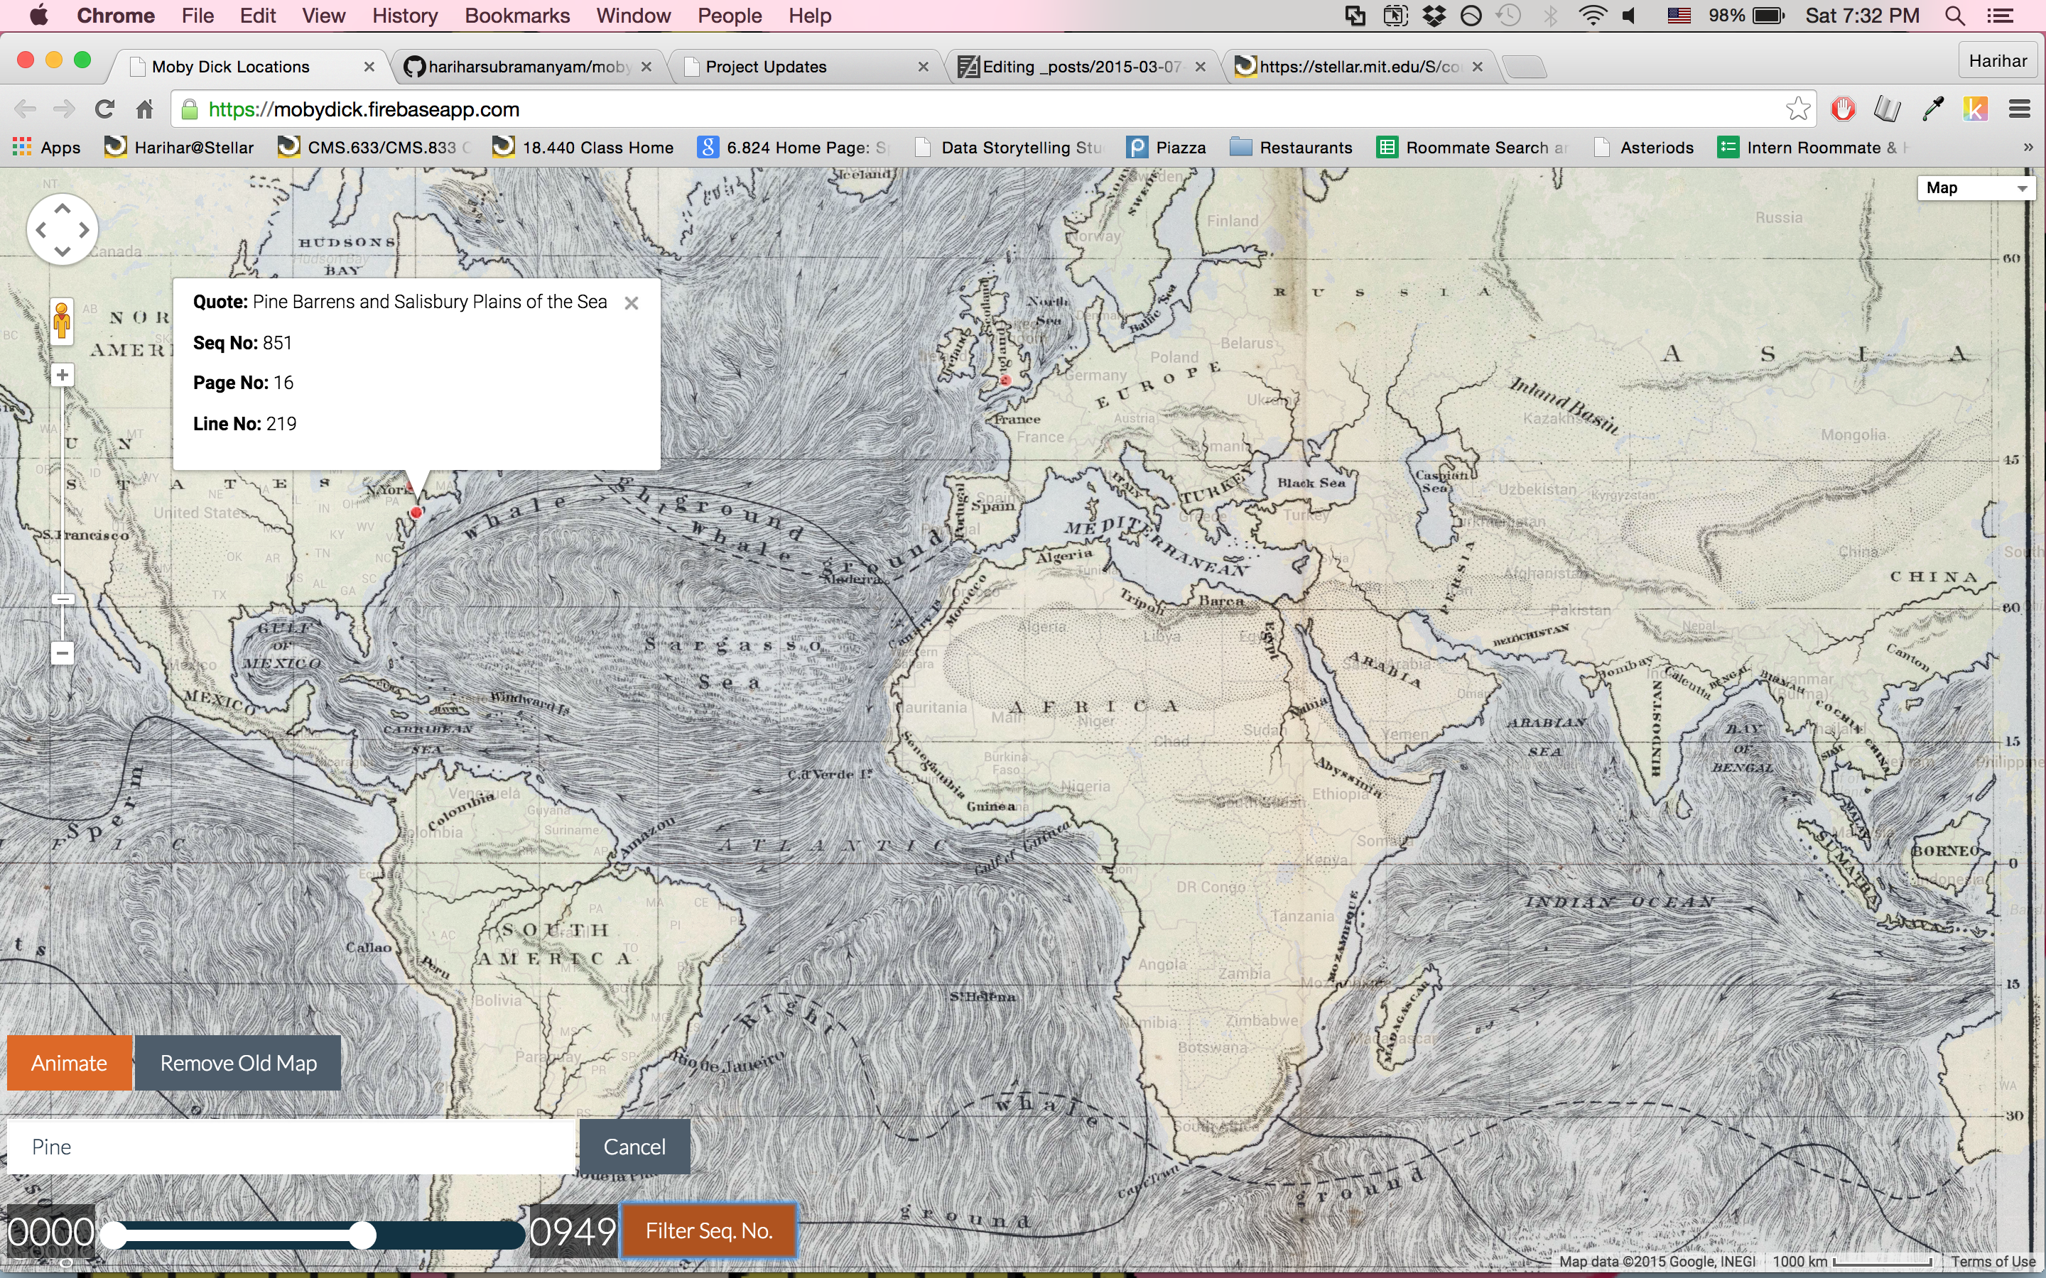The width and height of the screenshot is (2046, 1278).
Task: Click the red marker over England
Action: pos(1006,381)
